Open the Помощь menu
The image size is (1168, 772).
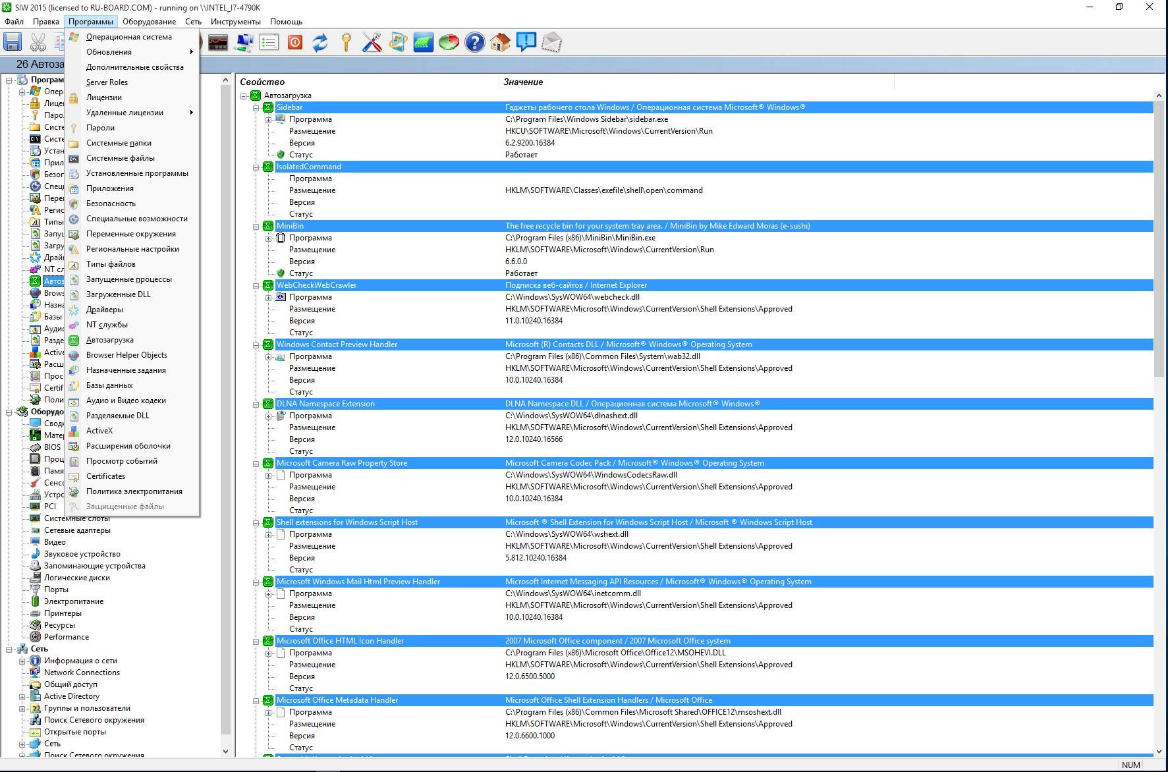[286, 22]
